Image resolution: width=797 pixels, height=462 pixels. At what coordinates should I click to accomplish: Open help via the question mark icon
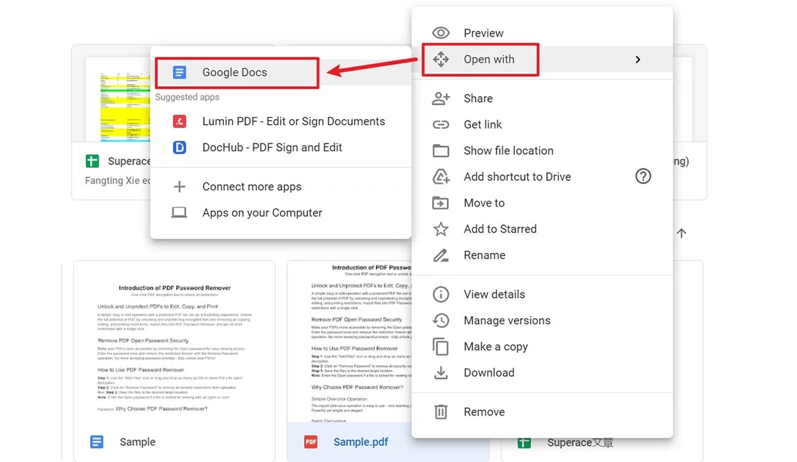643,176
